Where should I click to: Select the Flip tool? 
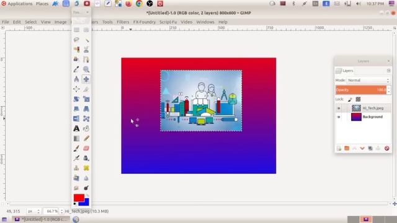point(76,118)
